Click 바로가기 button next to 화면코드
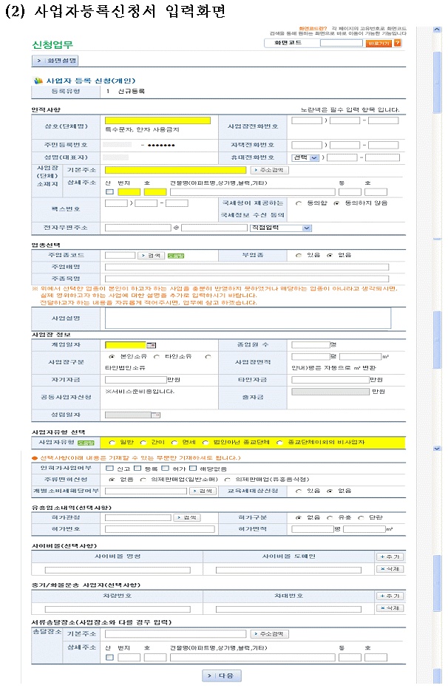This screenshot has width=448, height=691. [378, 44]
